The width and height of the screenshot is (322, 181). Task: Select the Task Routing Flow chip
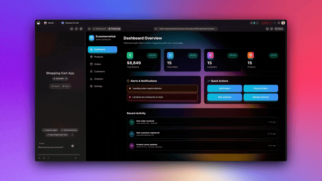(x=69, y=130)
